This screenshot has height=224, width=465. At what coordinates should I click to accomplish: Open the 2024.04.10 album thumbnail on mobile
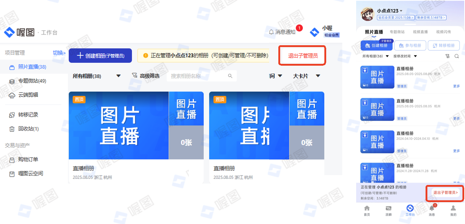[377, 142]
